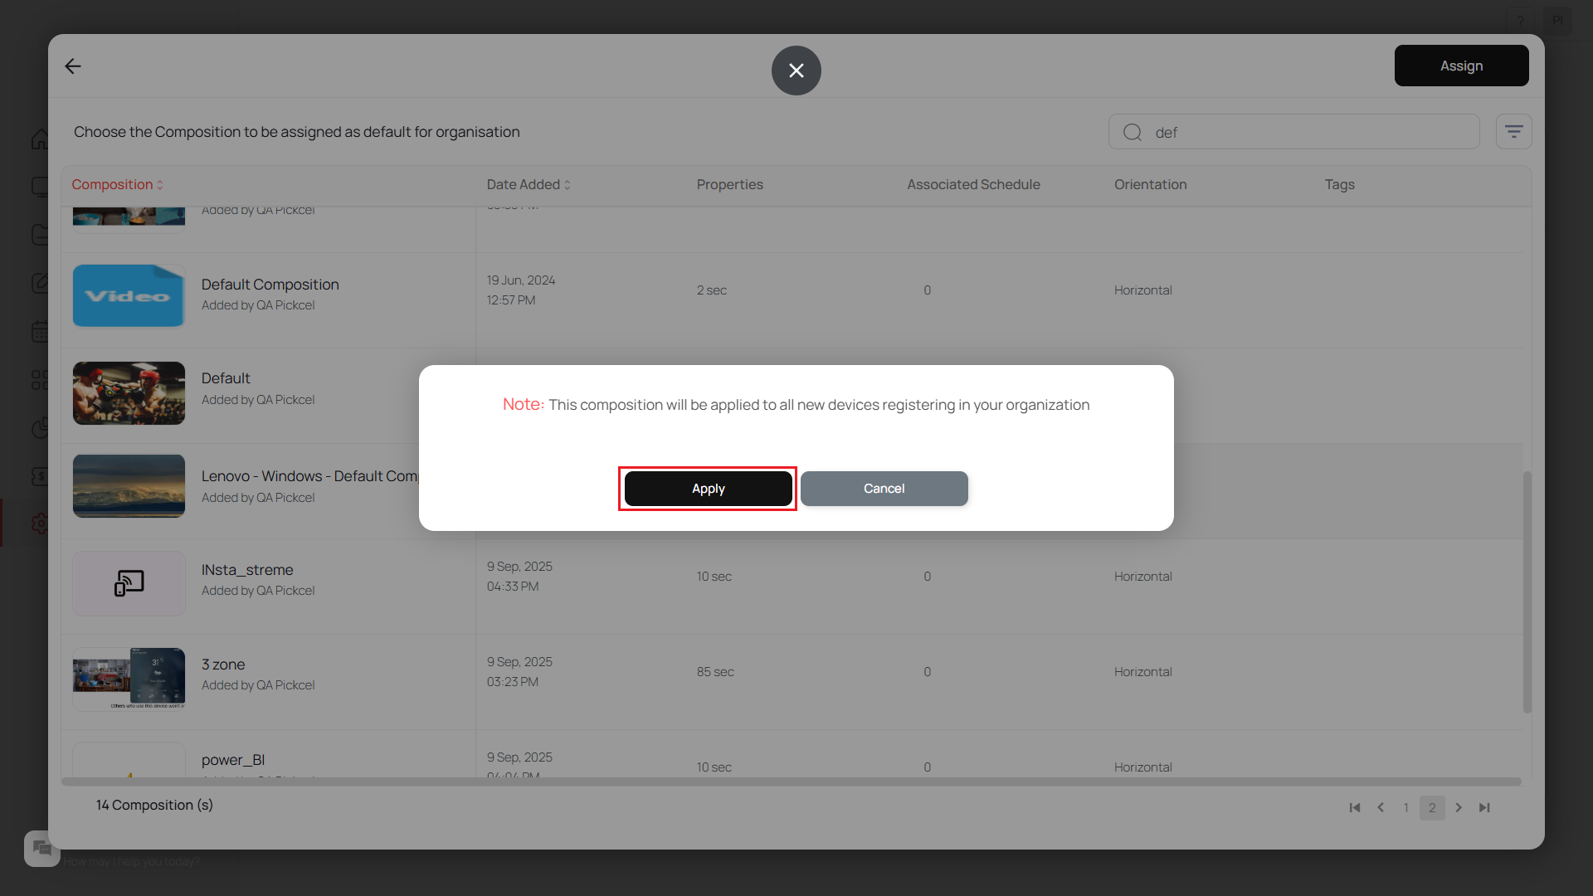Viewport: 1593px width, 896px height.
Task: Click the back arrow at top left
Action: coord(72,66)
